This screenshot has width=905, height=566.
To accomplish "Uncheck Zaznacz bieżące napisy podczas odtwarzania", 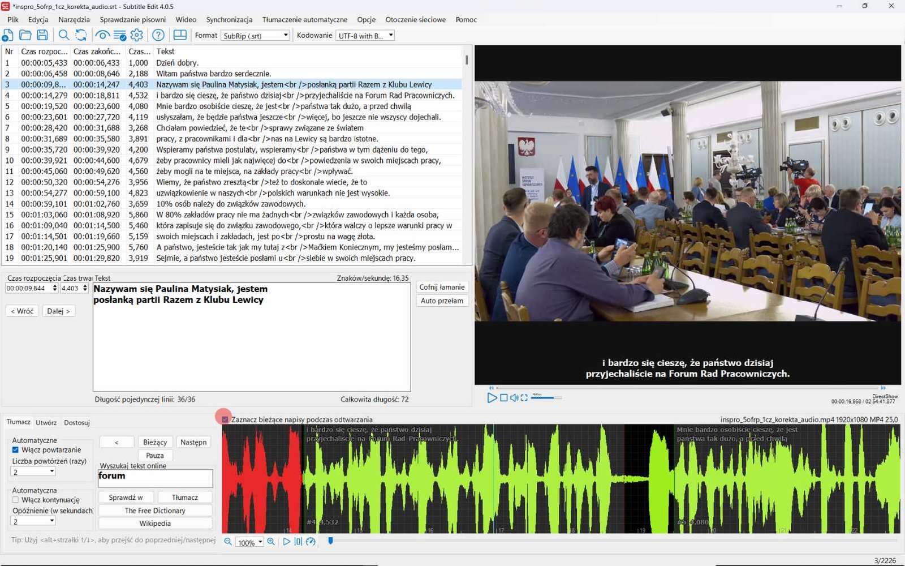I will (225, 419).
